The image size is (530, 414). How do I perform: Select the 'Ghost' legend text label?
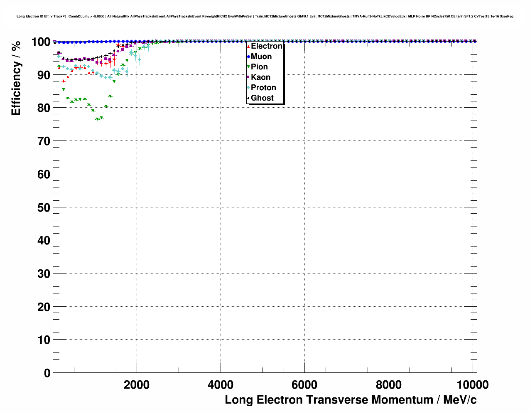(262, 98)
